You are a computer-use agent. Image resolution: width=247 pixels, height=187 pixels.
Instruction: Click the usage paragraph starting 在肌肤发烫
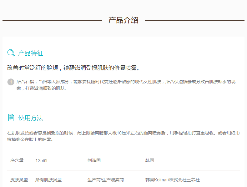click(x=123, y=136)
